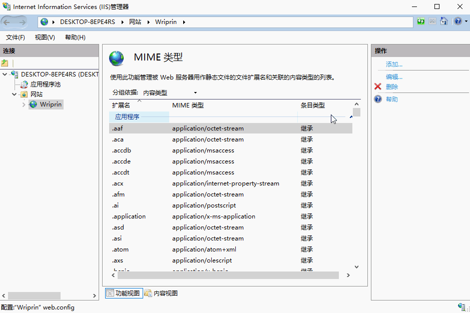Viewport: 470px width, 313px height.
Task: Click the blue help icon in the 操作 pane
Action: click(x=378, y=99)
